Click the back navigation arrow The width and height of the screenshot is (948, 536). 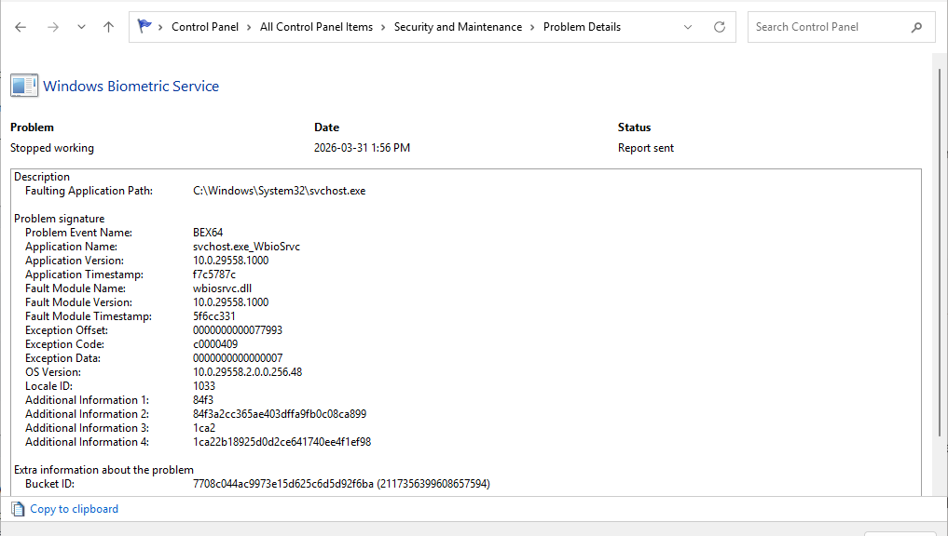coord(20,26)
